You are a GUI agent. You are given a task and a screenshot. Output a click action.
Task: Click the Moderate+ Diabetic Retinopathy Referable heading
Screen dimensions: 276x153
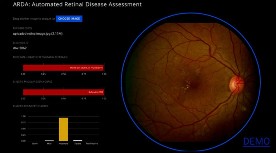[40, 57]
